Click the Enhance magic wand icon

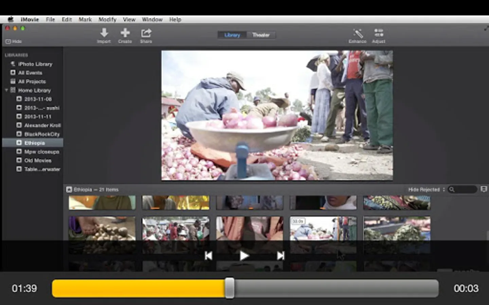[x=358, y=34]
